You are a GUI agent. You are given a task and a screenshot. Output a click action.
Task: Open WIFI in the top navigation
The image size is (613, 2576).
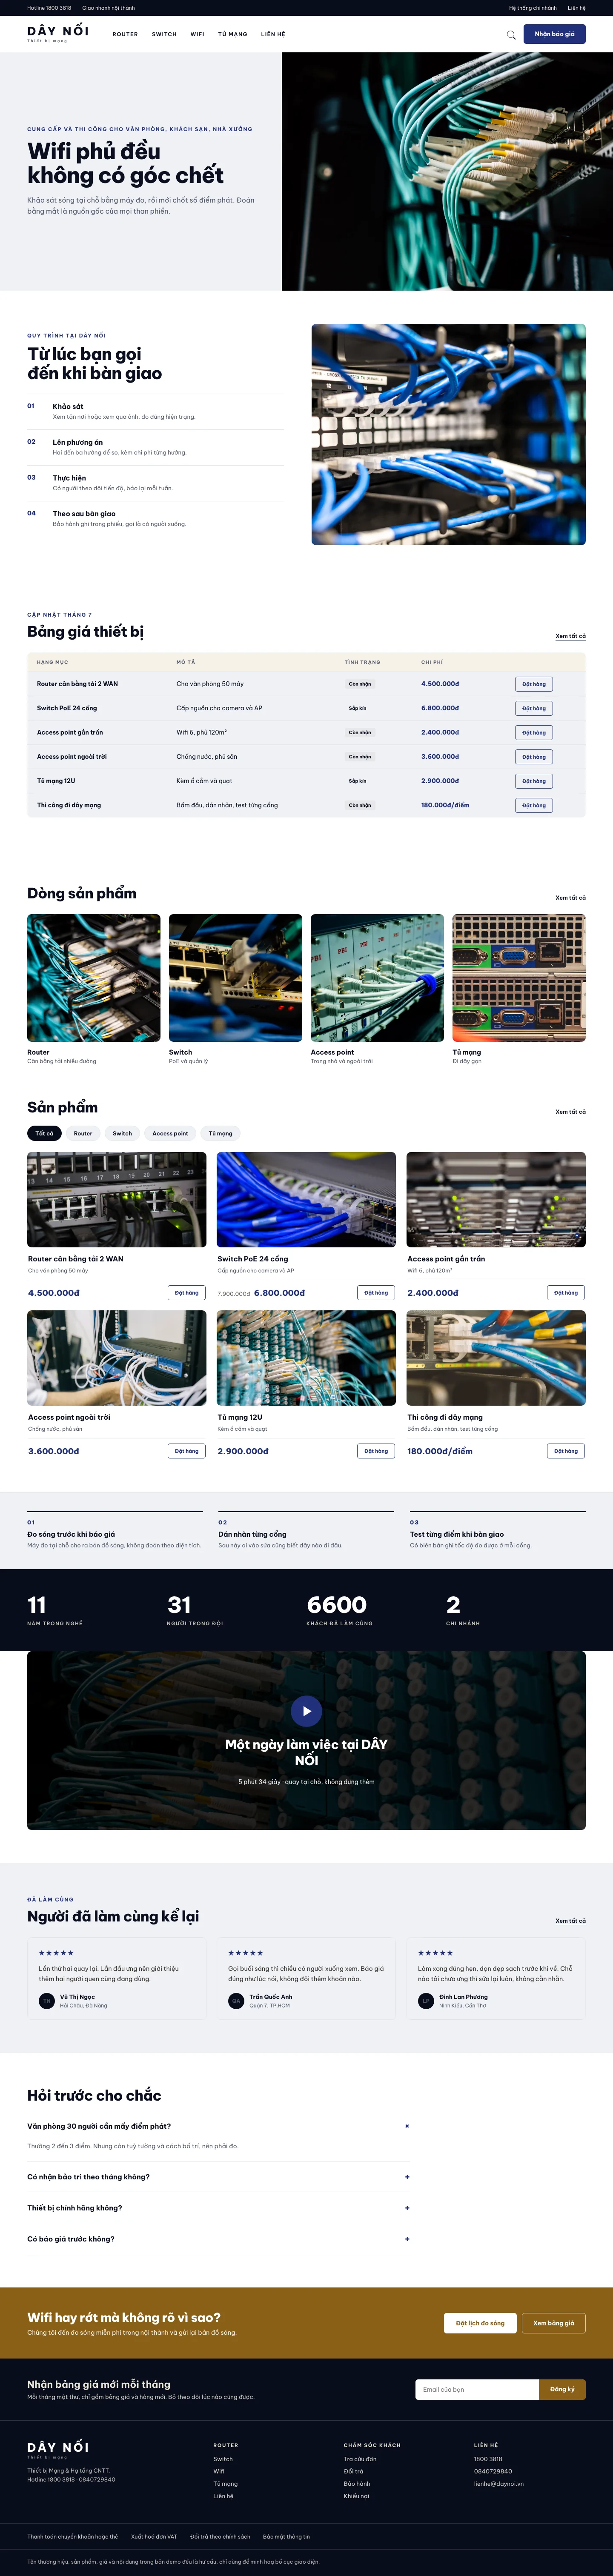click(197, 34)
